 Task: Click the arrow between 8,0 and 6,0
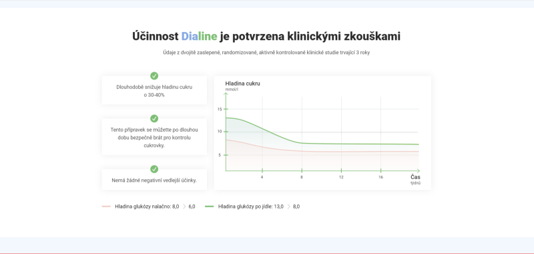184,207
